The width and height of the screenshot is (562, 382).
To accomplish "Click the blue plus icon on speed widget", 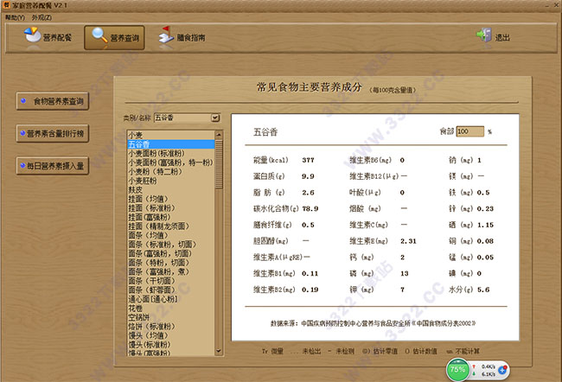I will (502, 370).
